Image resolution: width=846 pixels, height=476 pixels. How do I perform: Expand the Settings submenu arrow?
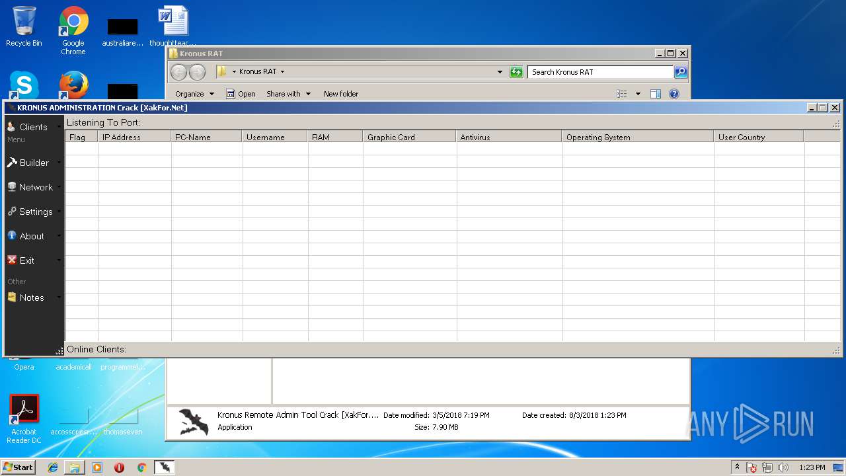(59, 212)
